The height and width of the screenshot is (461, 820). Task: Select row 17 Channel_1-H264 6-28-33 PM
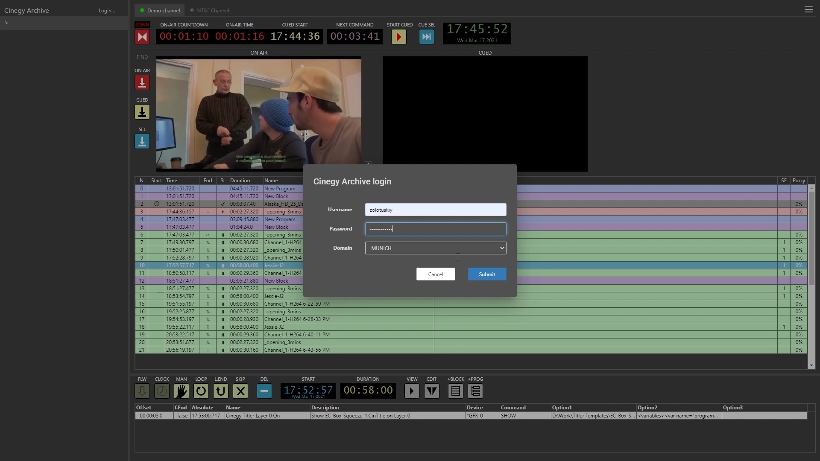471,319
